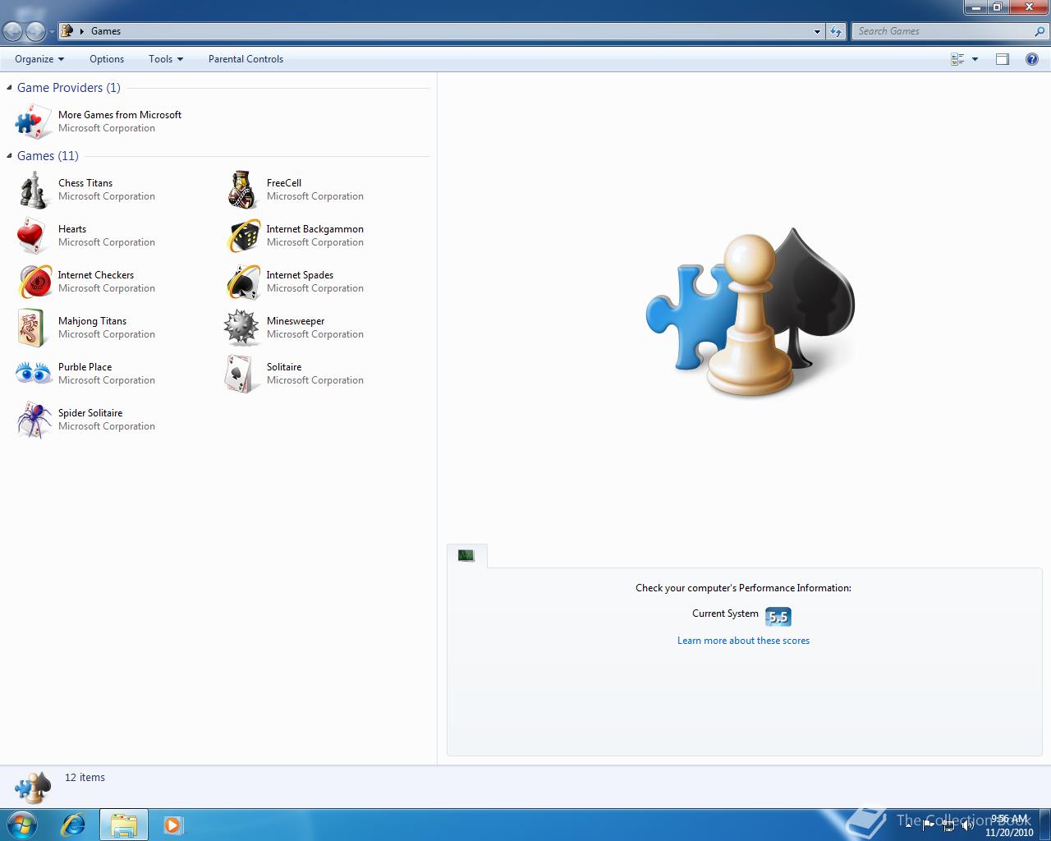Screen dimensions: 1051x841
Task: Click the Games folder icon in address bar
Action: pos(67,31)
